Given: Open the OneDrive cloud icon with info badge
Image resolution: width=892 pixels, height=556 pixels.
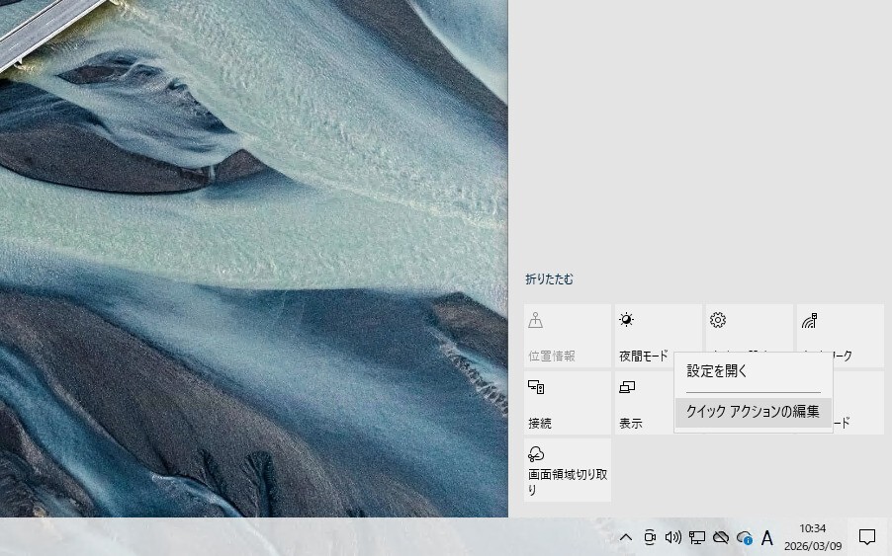Looking at the screenshot, I should point(744,537).
